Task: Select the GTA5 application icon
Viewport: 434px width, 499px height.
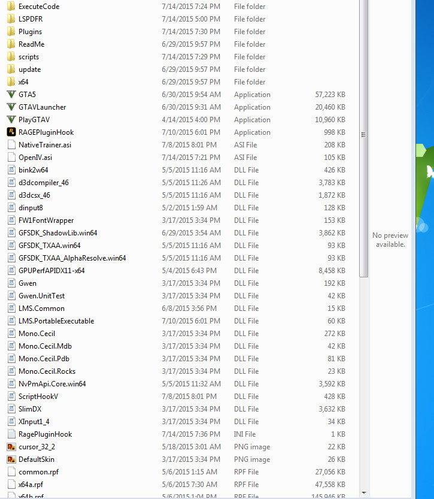Action: (x=11, y=95)
